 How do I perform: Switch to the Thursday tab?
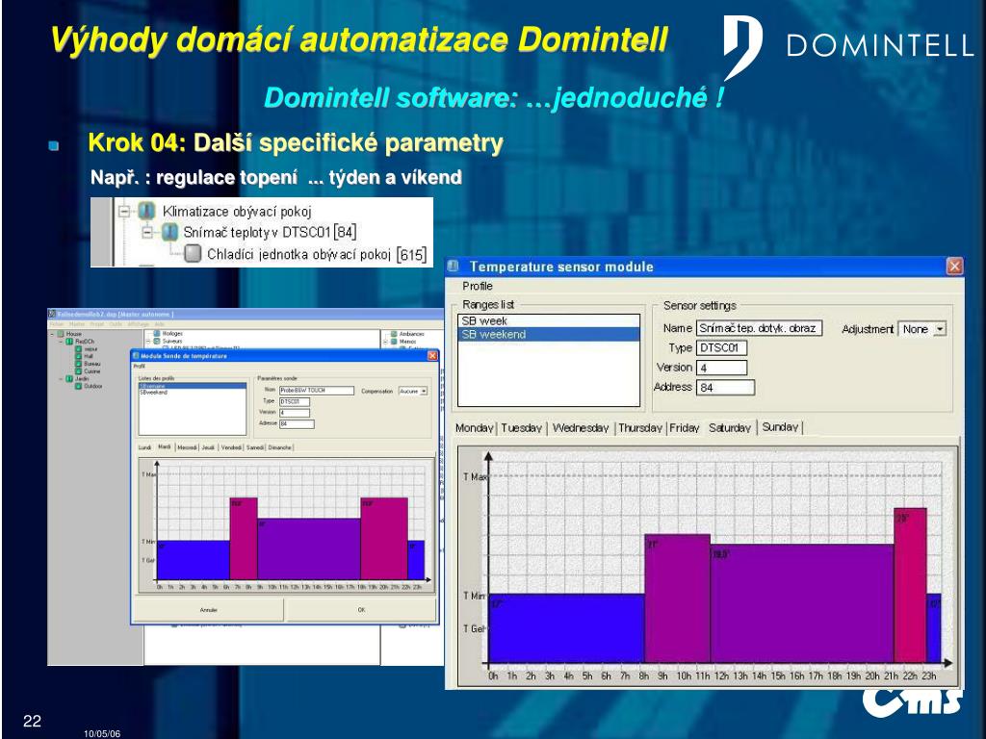pos(640,428)
